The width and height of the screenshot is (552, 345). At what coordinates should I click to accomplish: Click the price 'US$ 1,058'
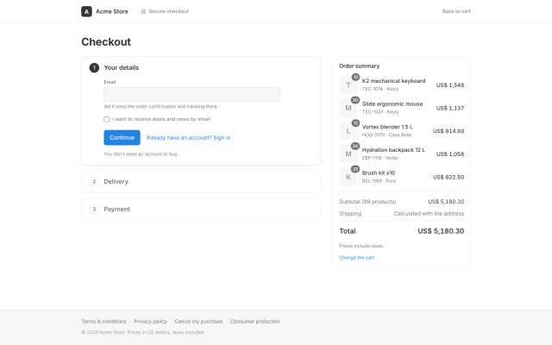(450, 154)
